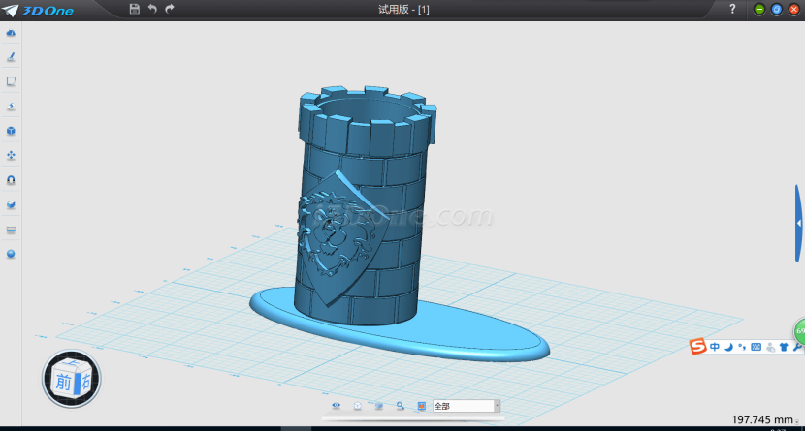This screenshot has height=432, width=805.
Task: Select the sketch drawing pencil tool
Action: coord(11,57)
